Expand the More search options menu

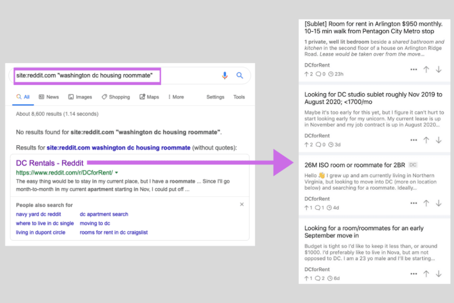[176, 97]
